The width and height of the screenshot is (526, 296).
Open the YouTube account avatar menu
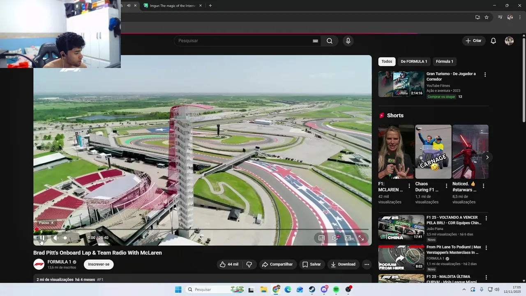click(x=509, y=41)
